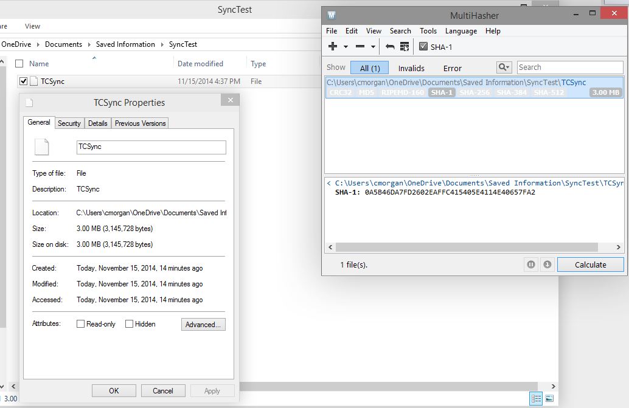This screenshot has height=408, width=629.
Task: Toggle the Read-only attribute checkbox
Action: coord(80,324)
